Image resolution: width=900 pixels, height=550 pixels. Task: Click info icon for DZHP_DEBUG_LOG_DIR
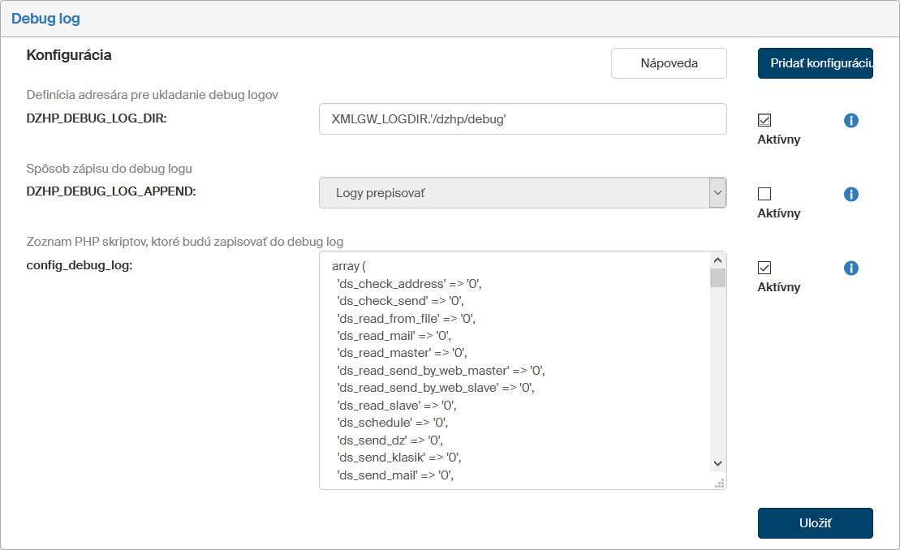click(x=850, y=121)
